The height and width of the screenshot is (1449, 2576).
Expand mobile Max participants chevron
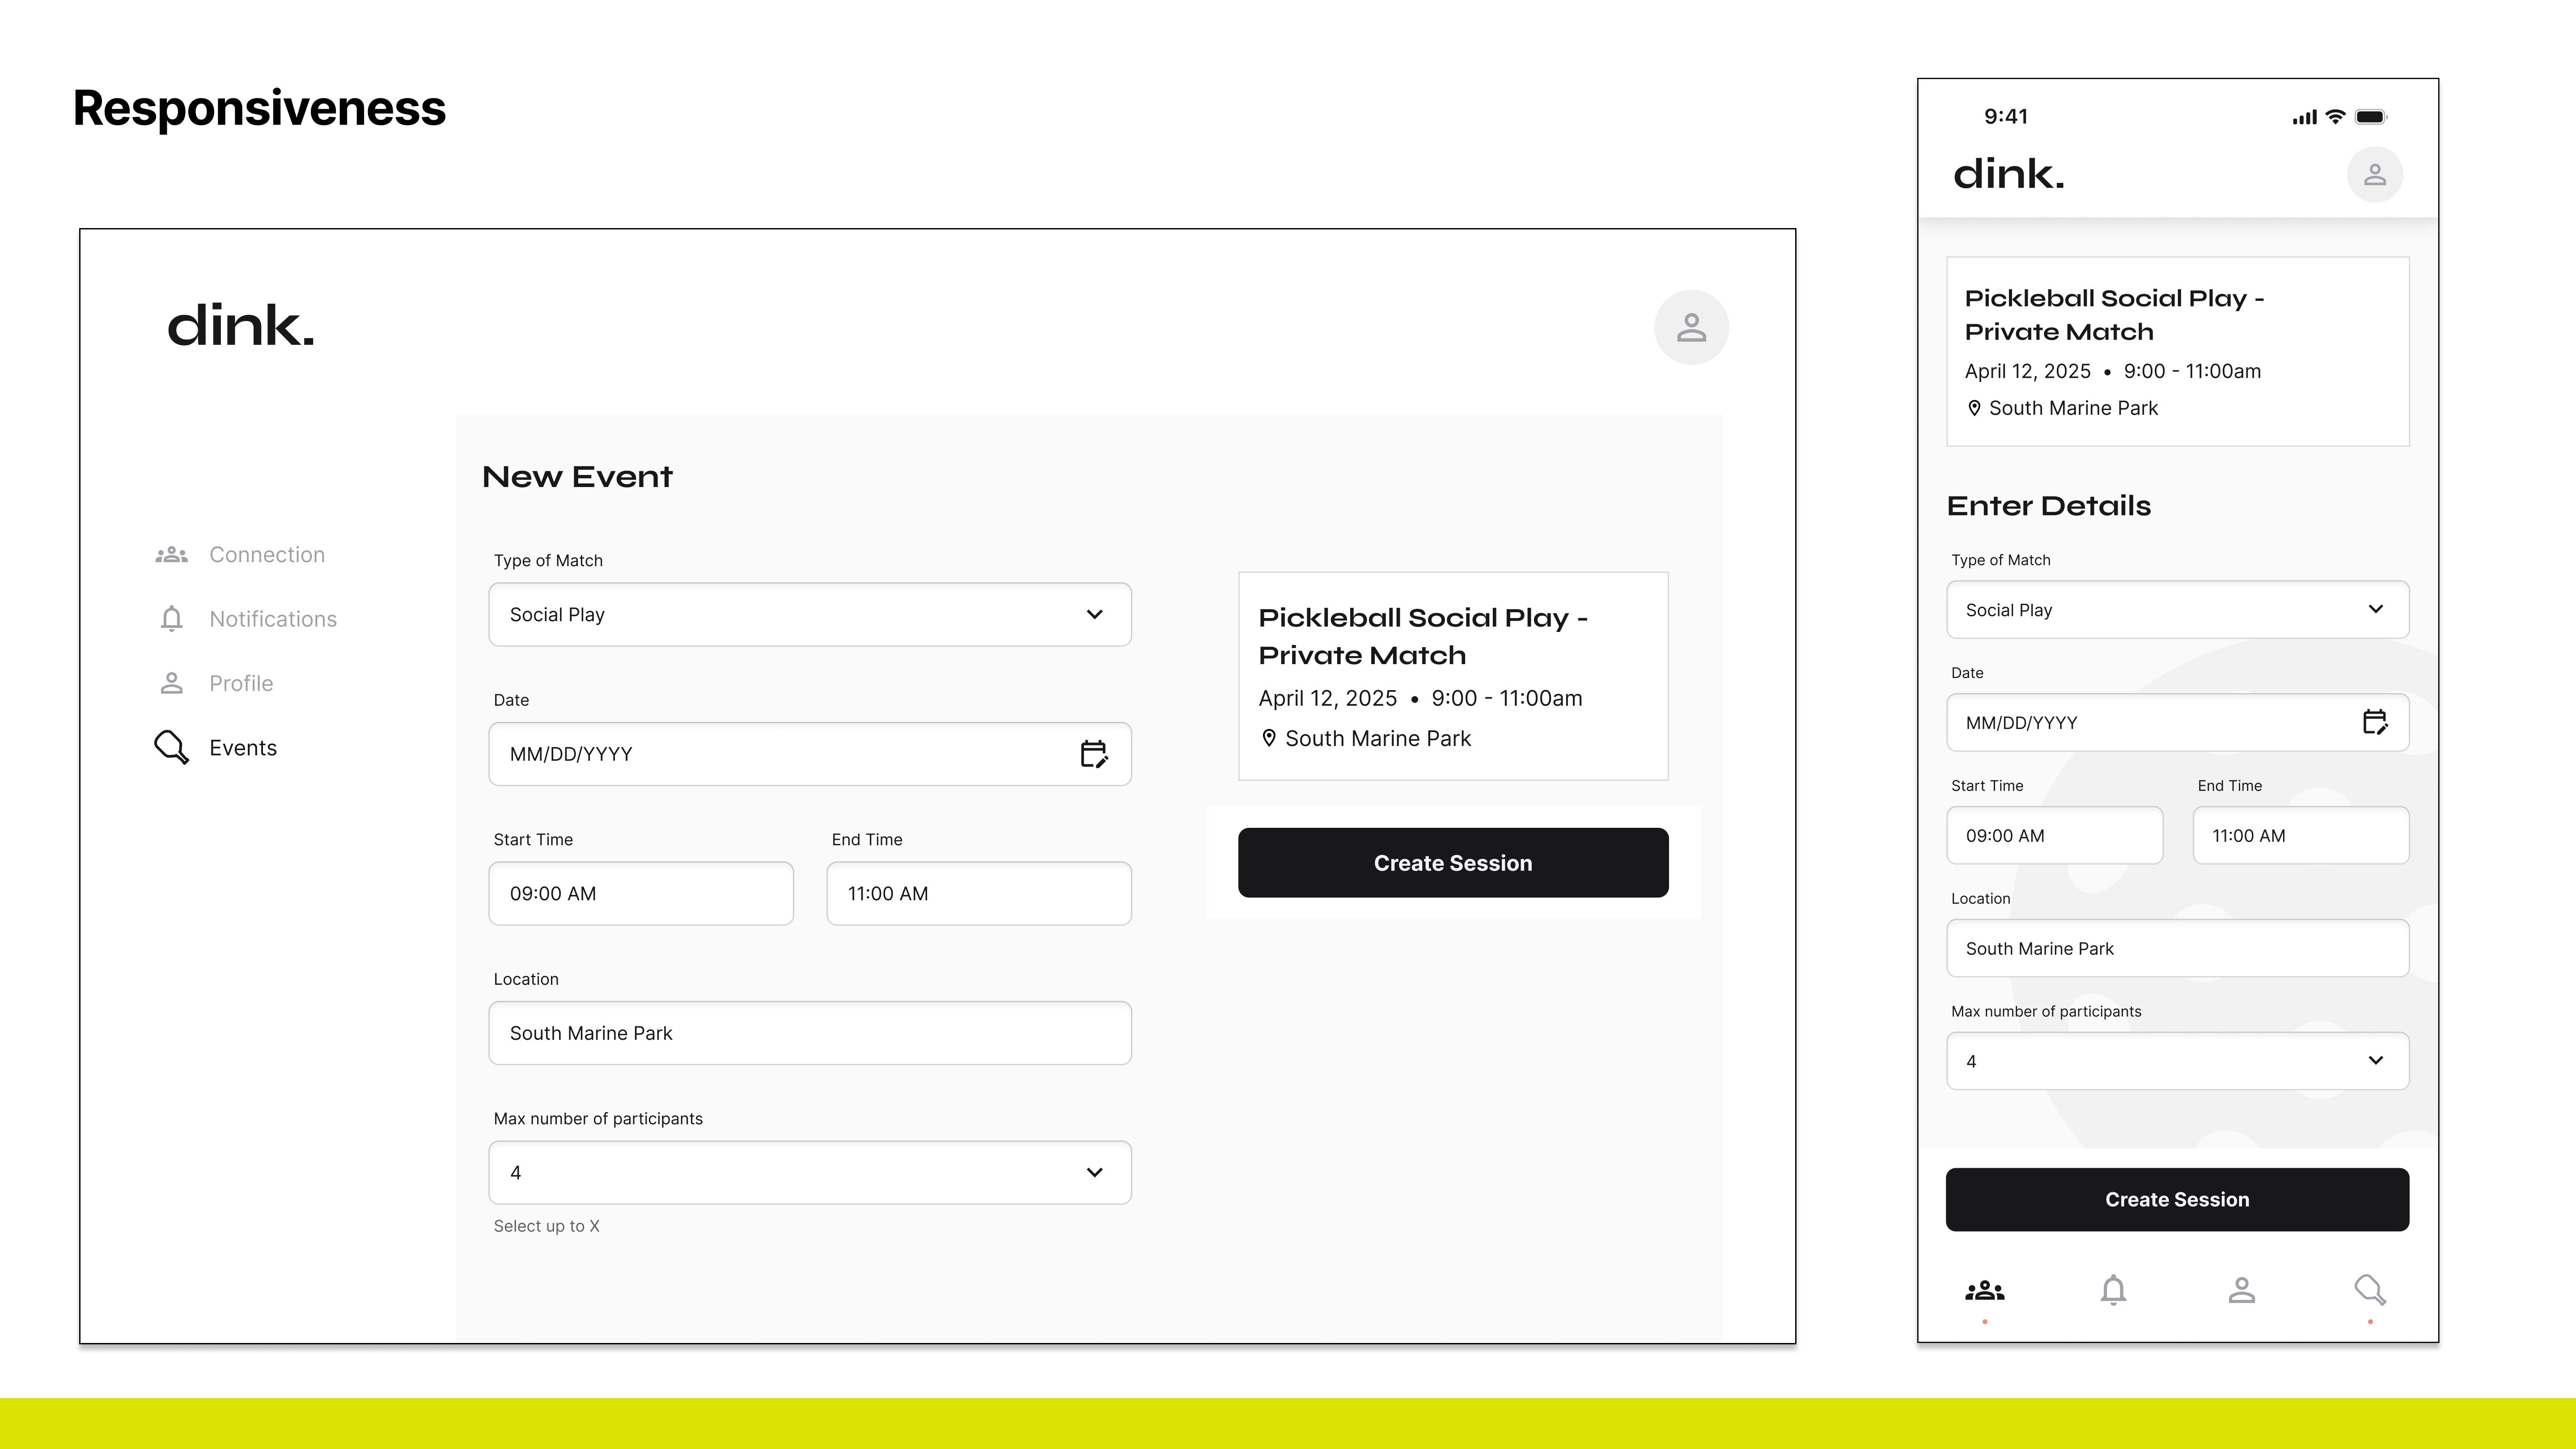(x=2376, y=1060)
